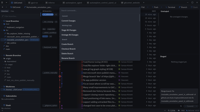Open the GitComet repository selector

pyautogui.click(x=15, y=7)
